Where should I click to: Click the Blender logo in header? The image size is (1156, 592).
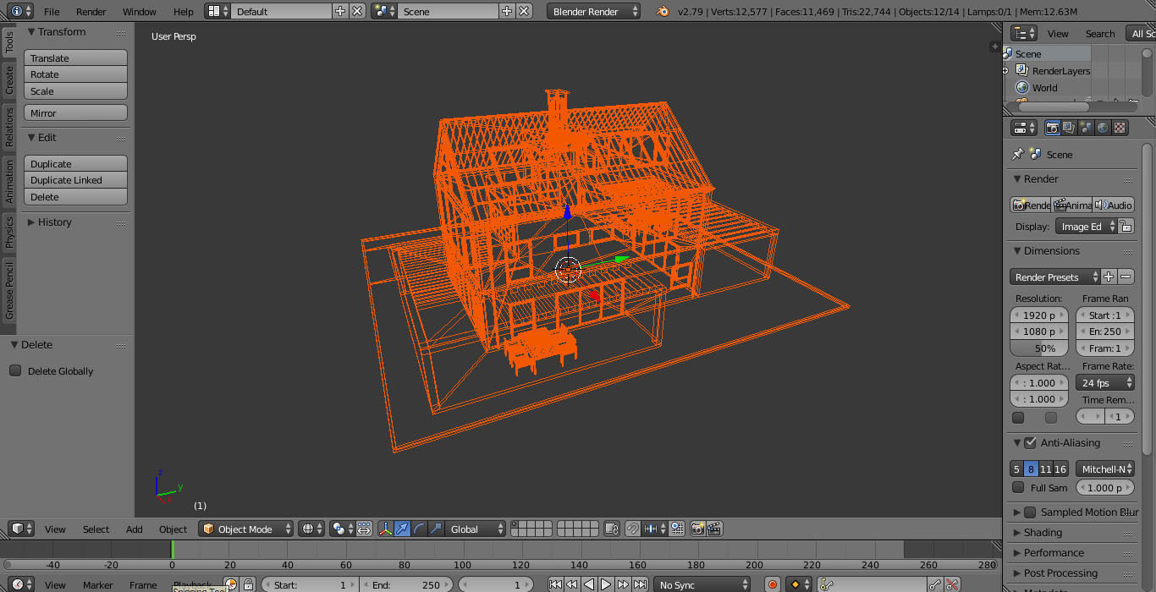click(663, 11)
